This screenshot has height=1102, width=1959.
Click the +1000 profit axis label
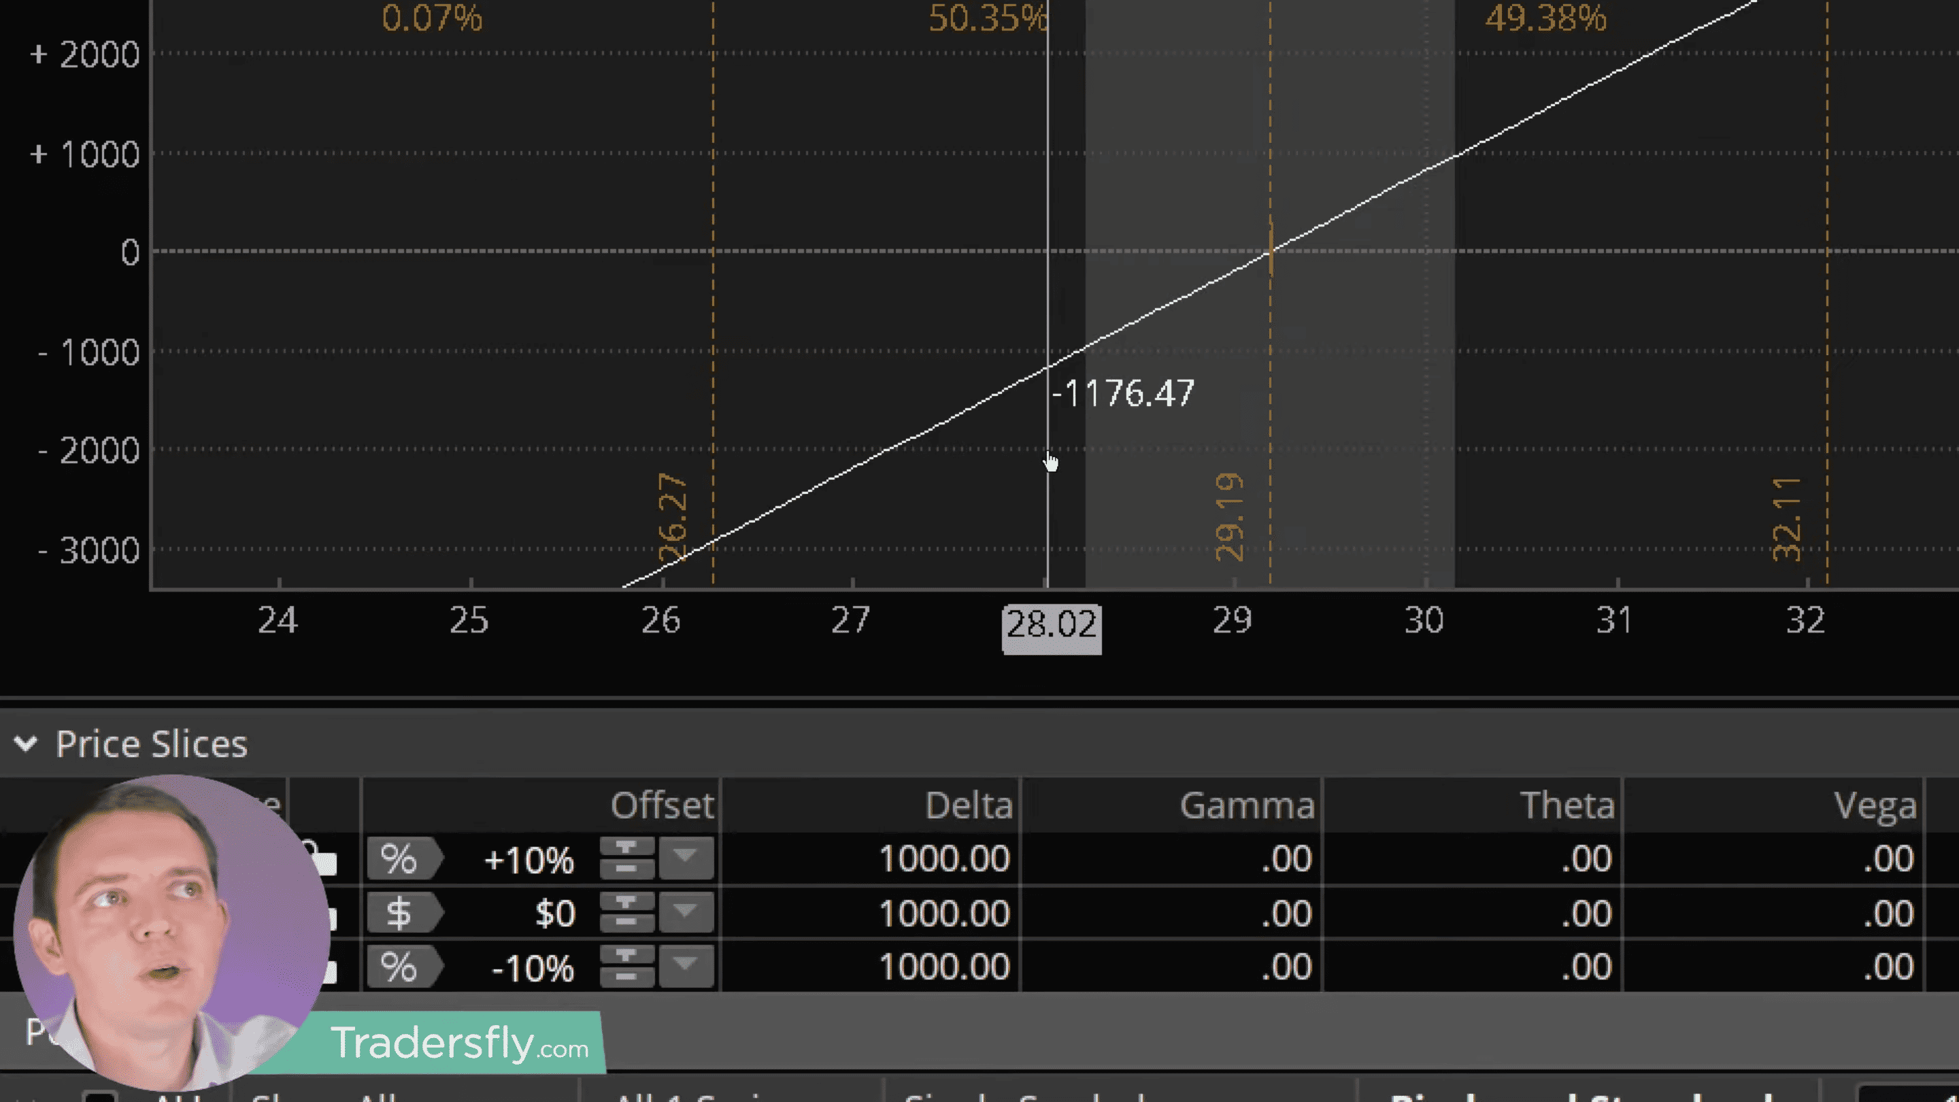tap(84, 155)
